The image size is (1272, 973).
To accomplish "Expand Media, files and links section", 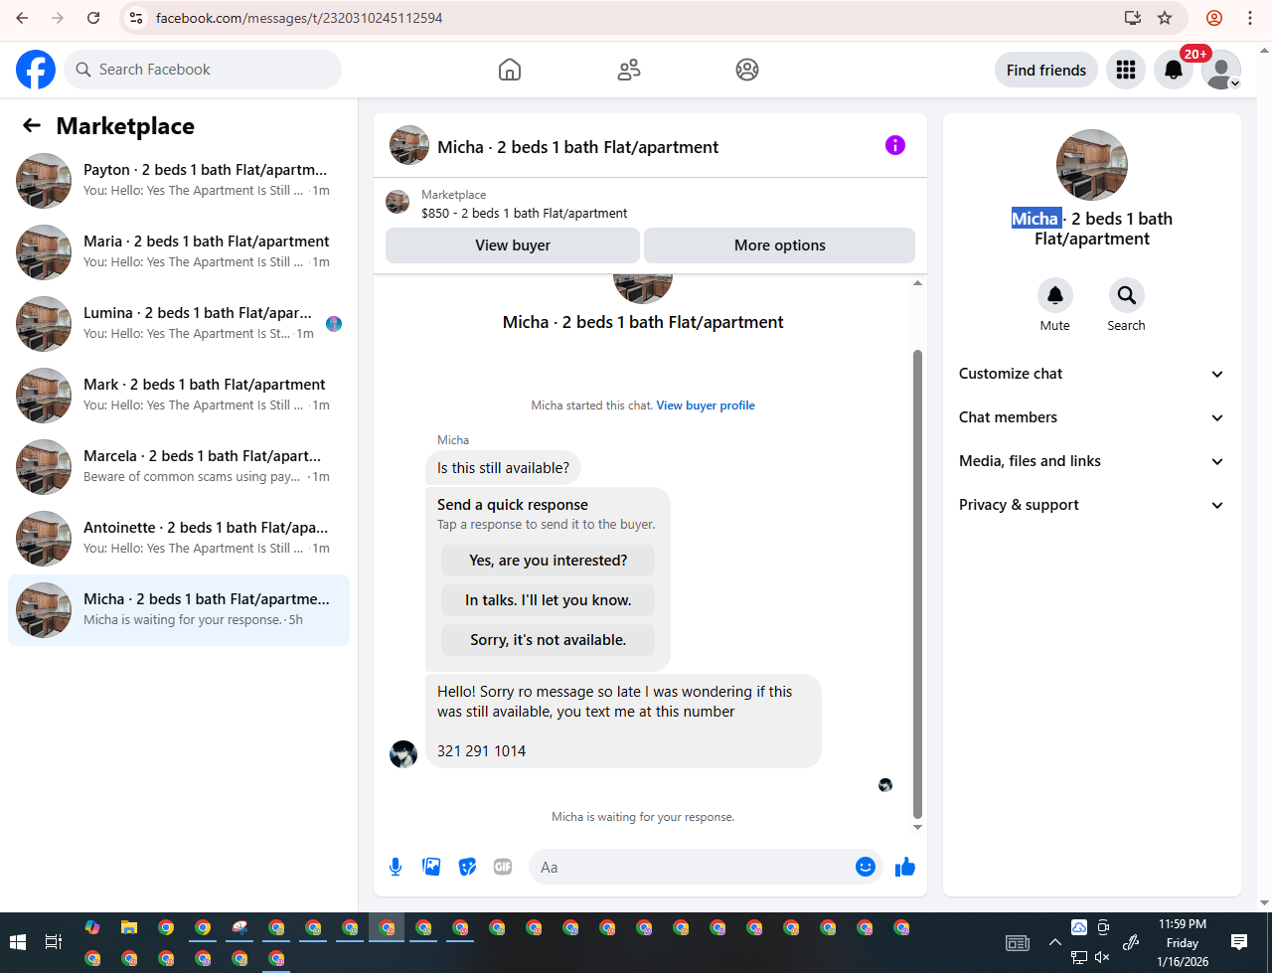I will click(1092, 461).
